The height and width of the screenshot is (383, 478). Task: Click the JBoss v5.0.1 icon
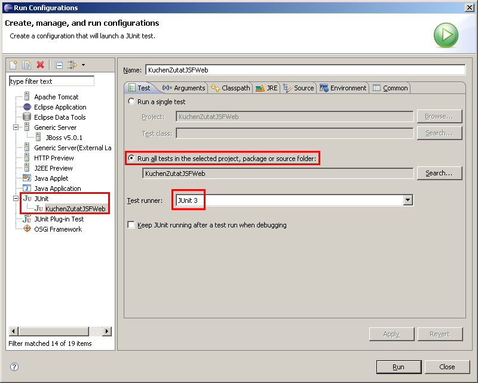[x=38, y=137]
